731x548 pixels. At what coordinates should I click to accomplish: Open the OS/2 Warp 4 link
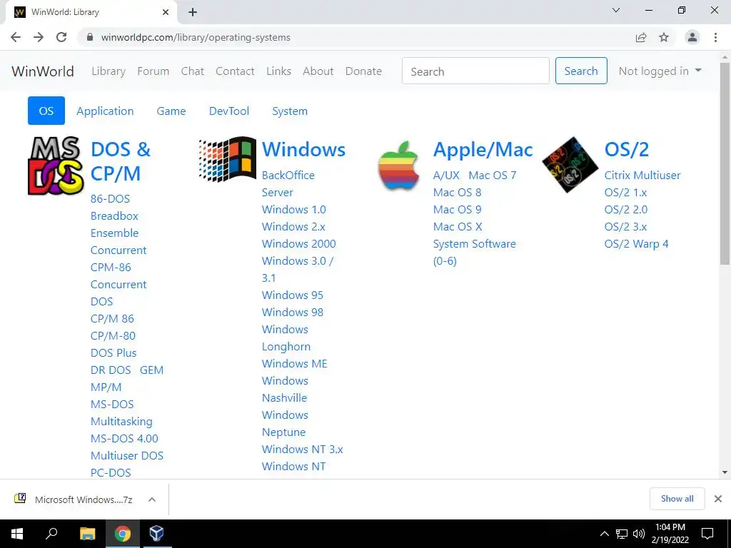pyautogui.click(x=636, y=244)
